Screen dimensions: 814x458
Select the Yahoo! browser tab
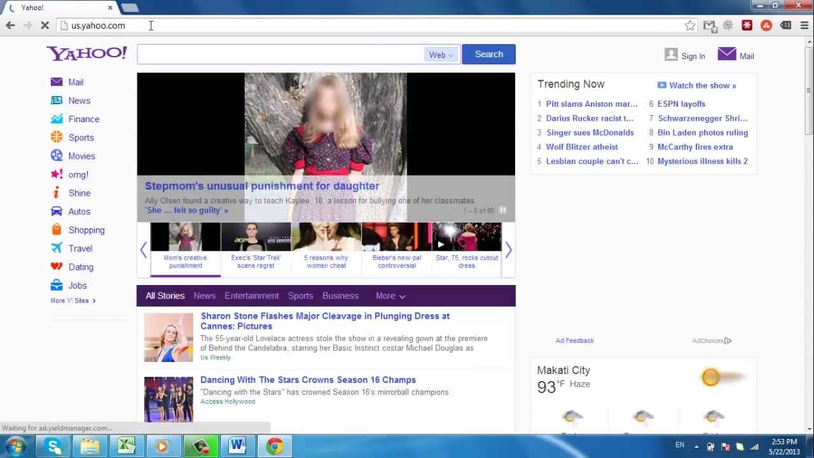point(60,8)
